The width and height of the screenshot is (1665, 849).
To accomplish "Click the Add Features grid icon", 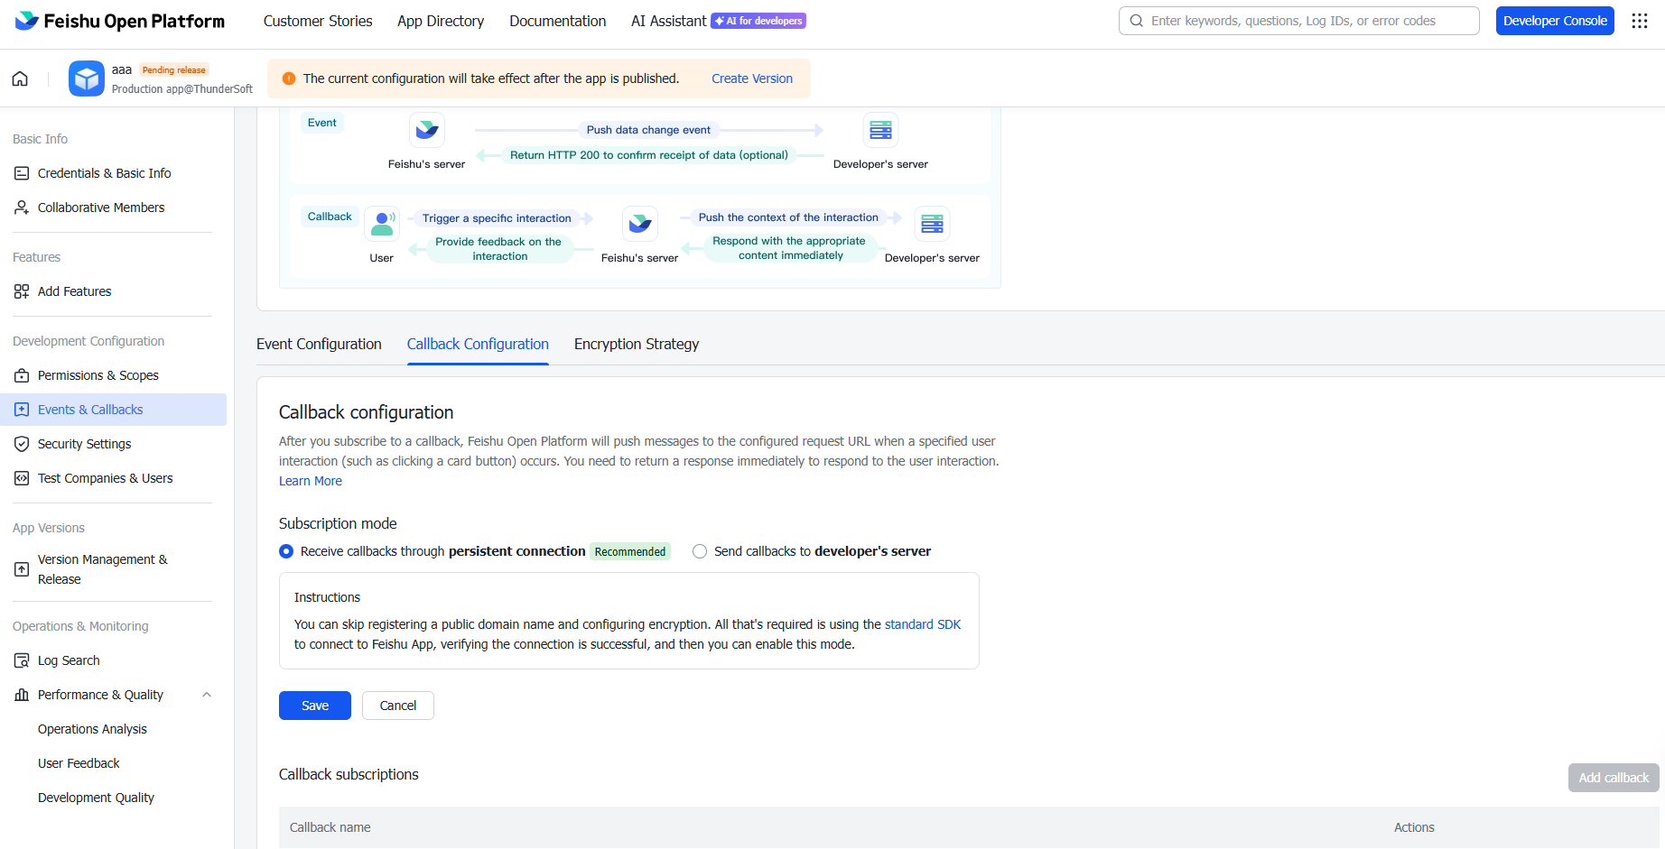I will click(x=22, y=291).
